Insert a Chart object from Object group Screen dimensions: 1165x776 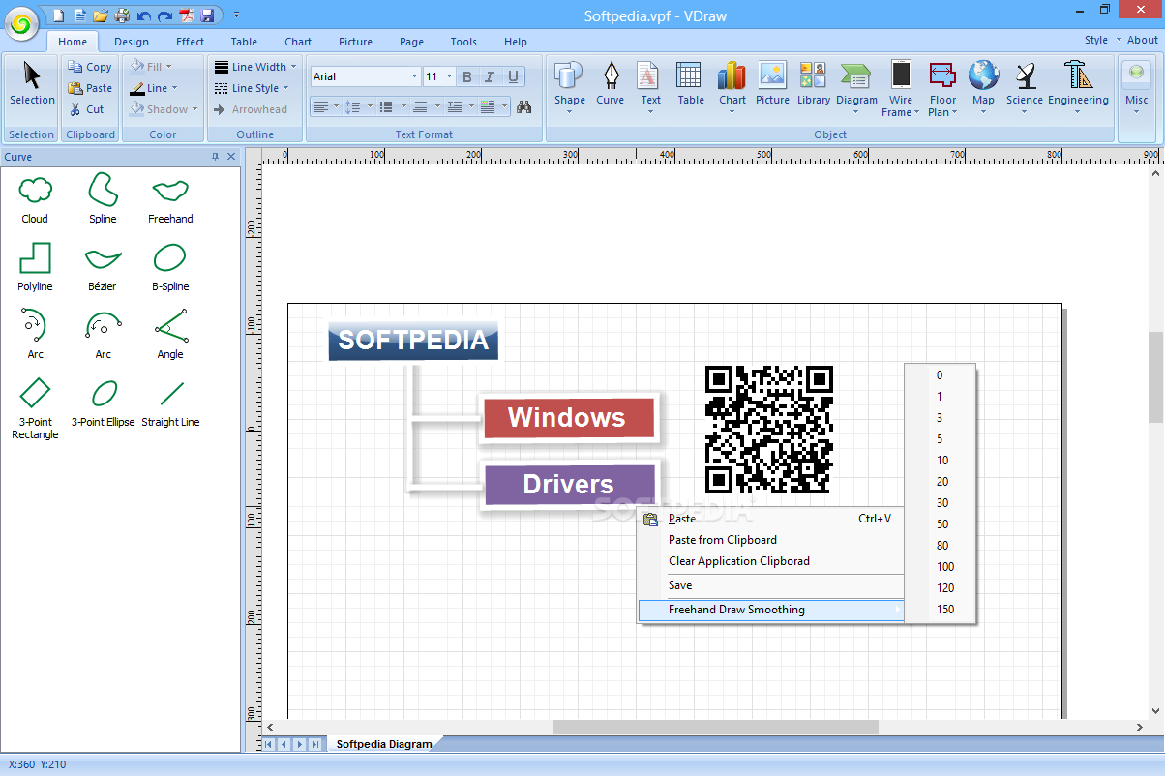(x=732, y=88)
